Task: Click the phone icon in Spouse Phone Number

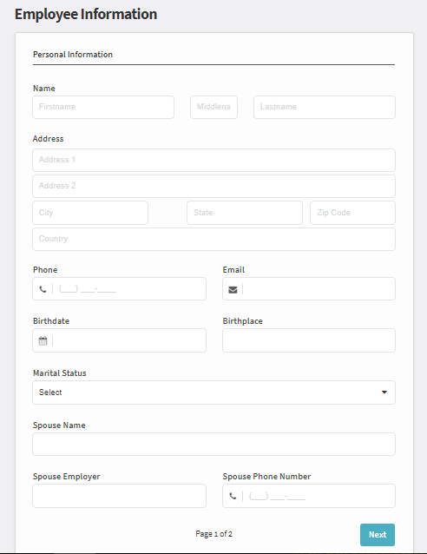Action: [233, 496]
